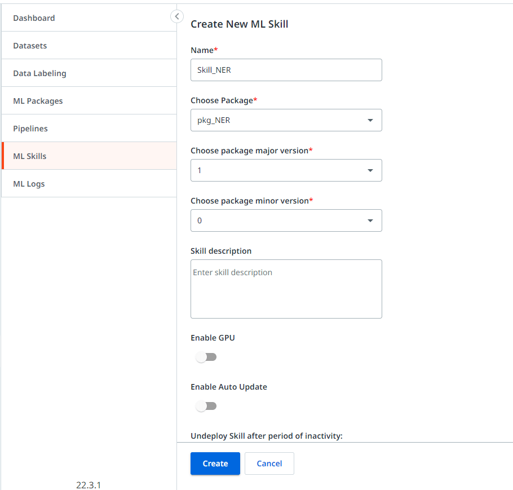Expand the package major version dropdown

point(286,170)
